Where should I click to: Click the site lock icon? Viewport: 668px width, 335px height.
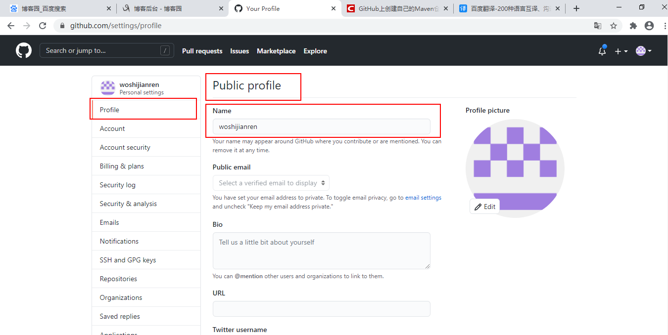point(62,26)
